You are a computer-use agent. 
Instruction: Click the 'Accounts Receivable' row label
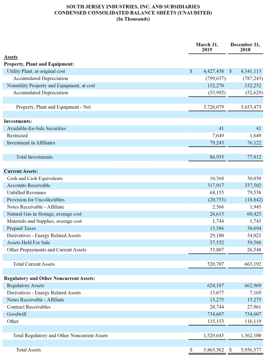pyautogui.click(x=28, y=185)
